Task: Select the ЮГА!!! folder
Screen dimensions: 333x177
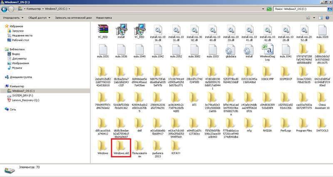Action: 176,147
